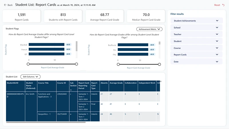Open the Achievement Metric dropdown
The height and width of the screenshot is (129, 229).
[149, 29]
